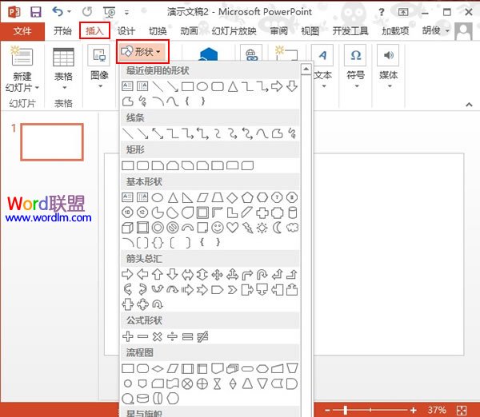The width and height of the screenshot is (480, 417).
Task: Click the 37% zoom level
Action: 437,411
